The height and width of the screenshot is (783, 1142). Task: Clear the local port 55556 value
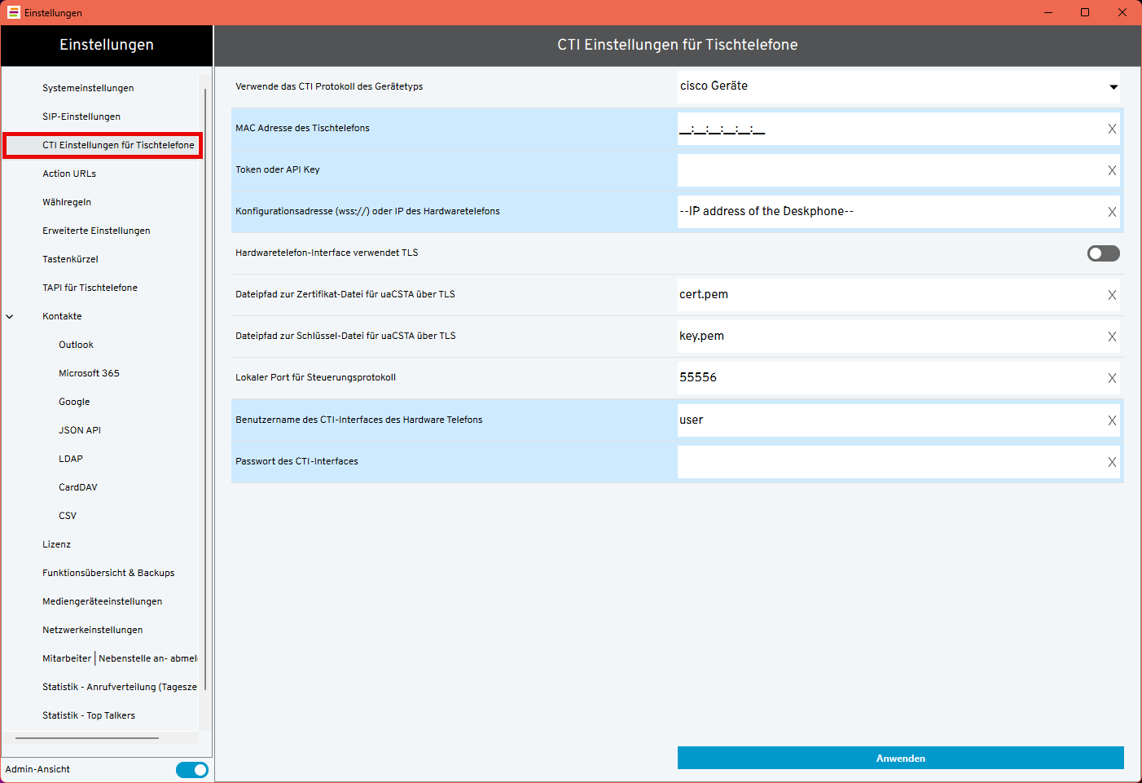1112,378
